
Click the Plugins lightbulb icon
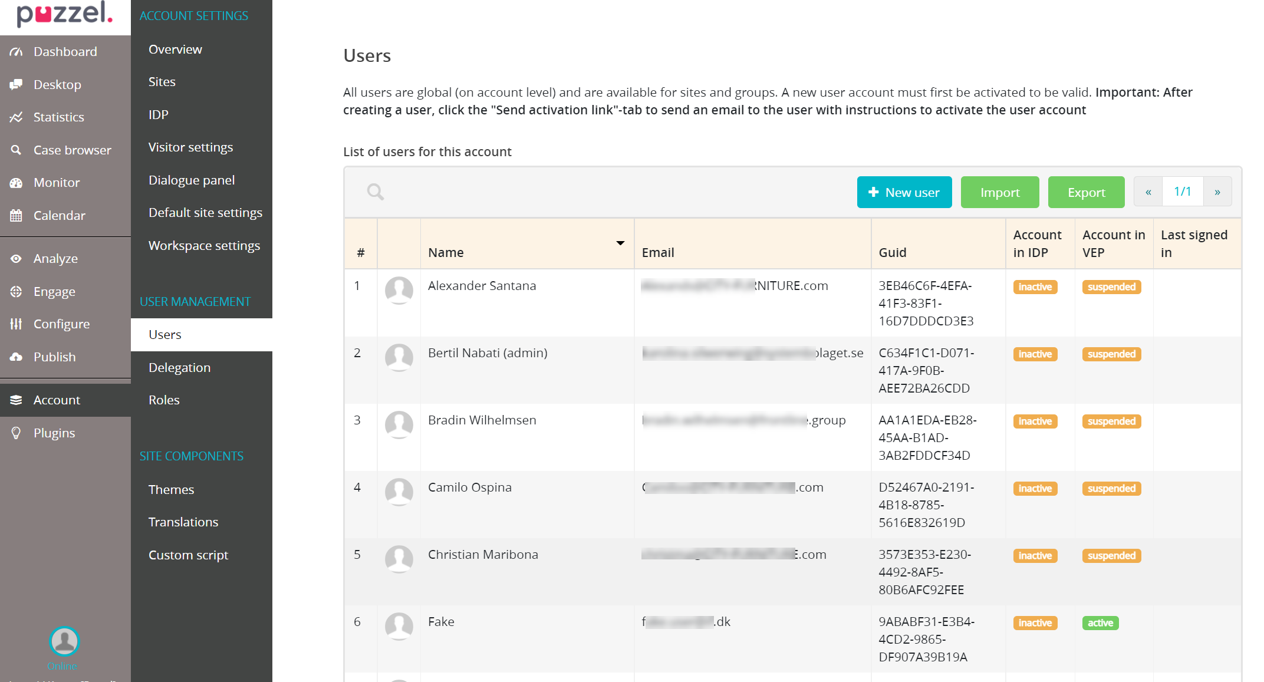pos(16,433)
